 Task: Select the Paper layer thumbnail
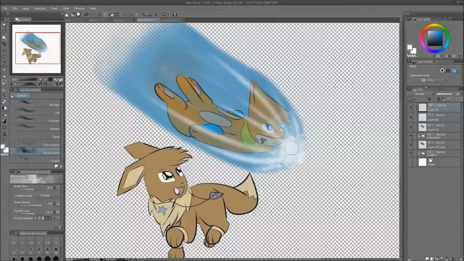pos(423,162)
